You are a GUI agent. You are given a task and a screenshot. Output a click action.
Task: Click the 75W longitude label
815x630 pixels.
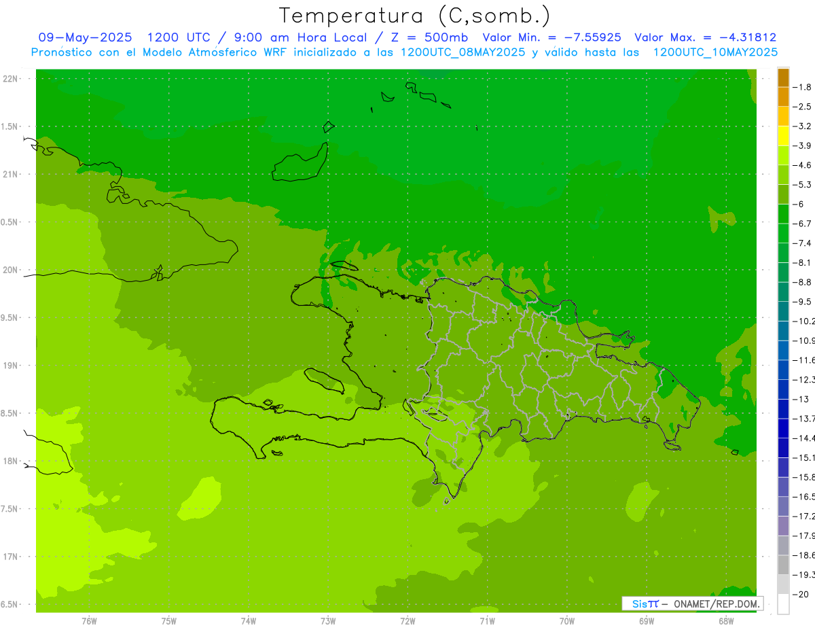pyautogui.click(x=168, y=621)
